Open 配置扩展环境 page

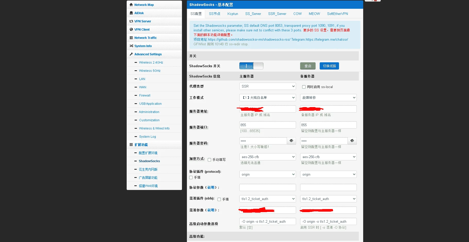click(x=148, y=153)
